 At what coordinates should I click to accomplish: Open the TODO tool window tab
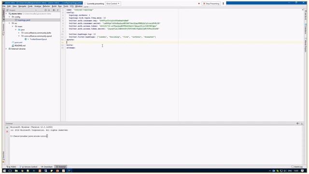11,167
